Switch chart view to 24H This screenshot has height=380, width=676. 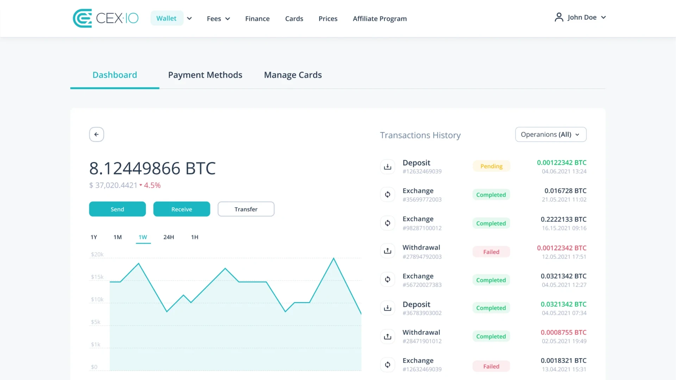tap(169, 237)
